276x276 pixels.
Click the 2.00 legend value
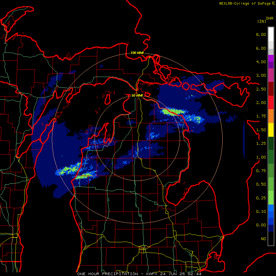pos(261,103)
